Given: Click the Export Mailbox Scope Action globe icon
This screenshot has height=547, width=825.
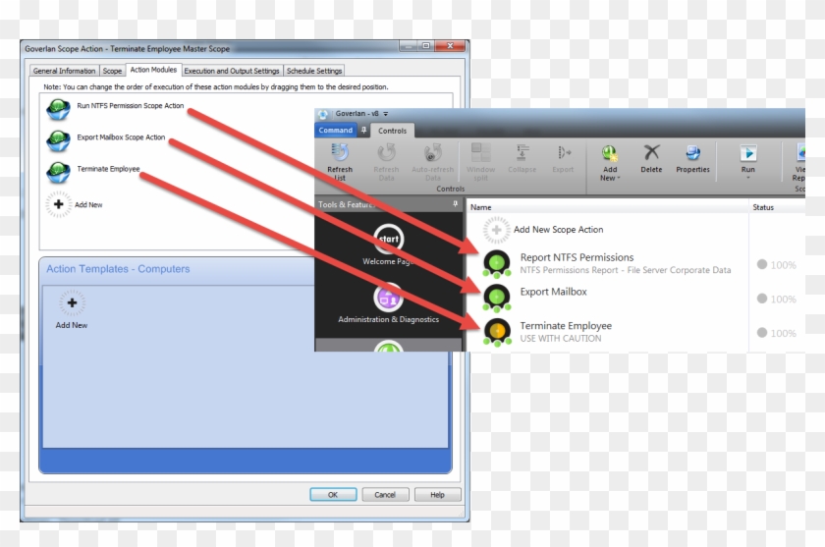Looking at the screenshot, I should (58, 140).
